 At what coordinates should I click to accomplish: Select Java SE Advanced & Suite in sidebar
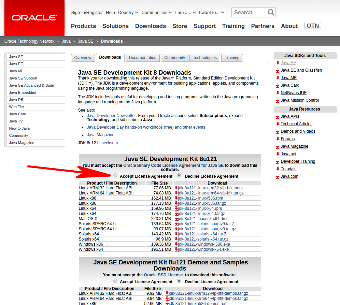pos(36,85)
